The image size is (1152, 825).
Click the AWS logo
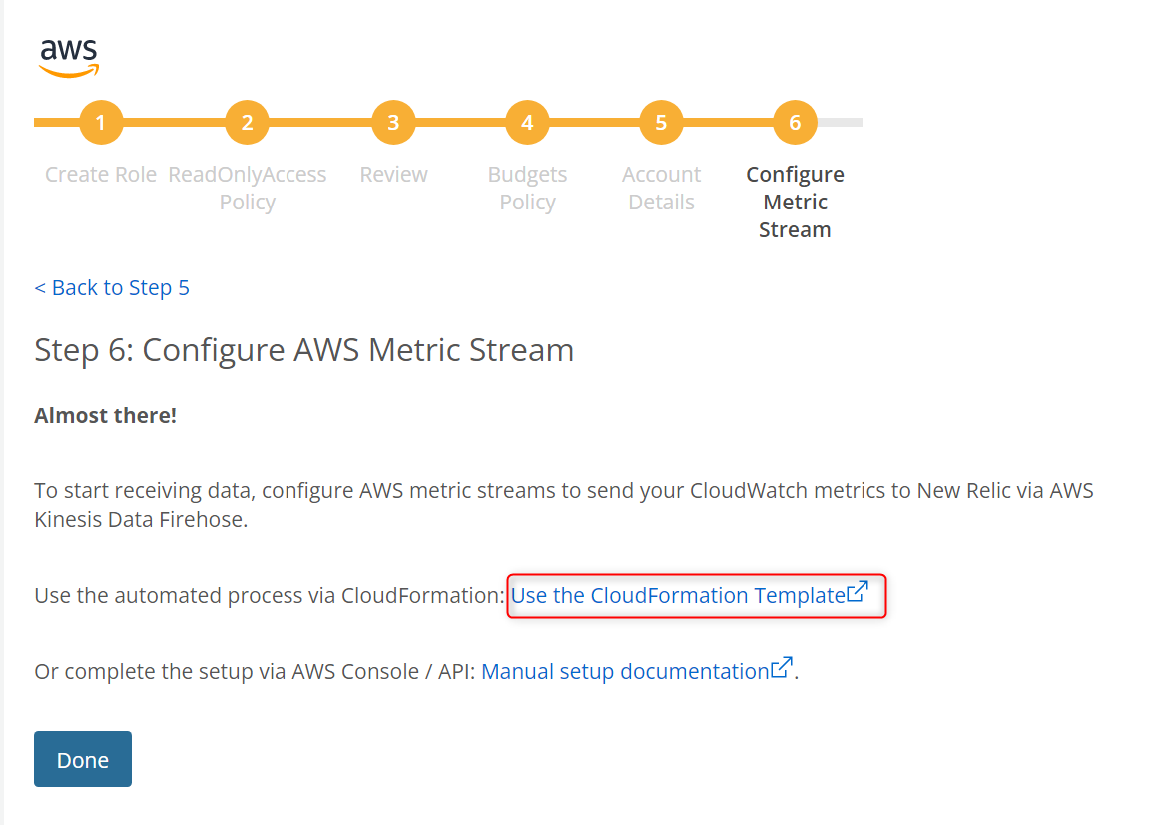(69, 58)
